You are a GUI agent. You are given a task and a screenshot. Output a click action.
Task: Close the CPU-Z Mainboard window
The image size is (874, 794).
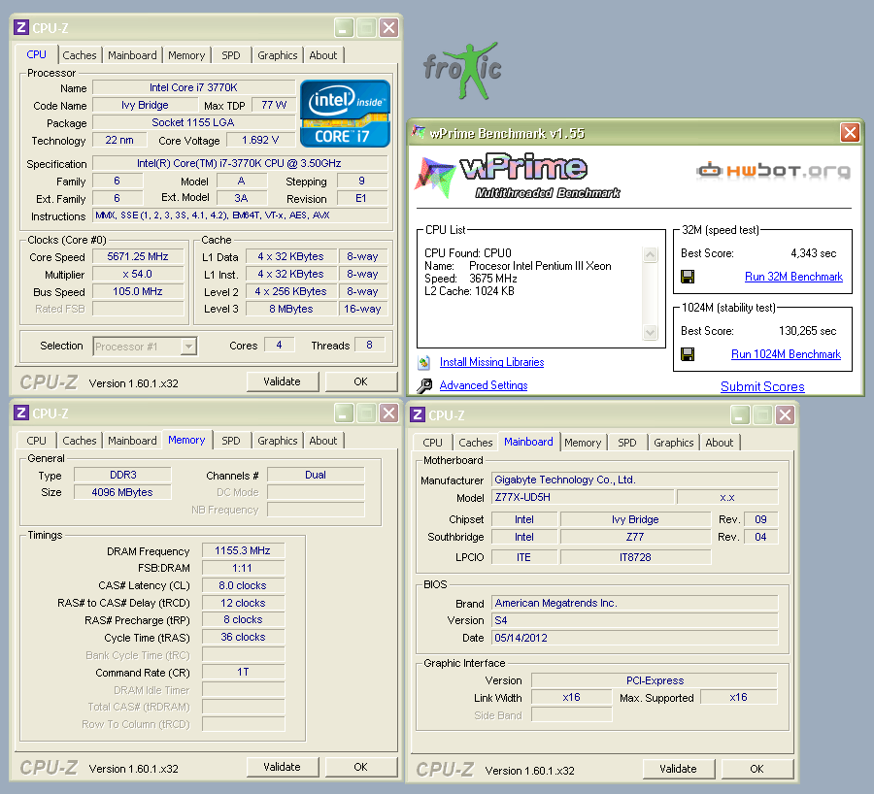pyautogui.click(x=785, y=414)
